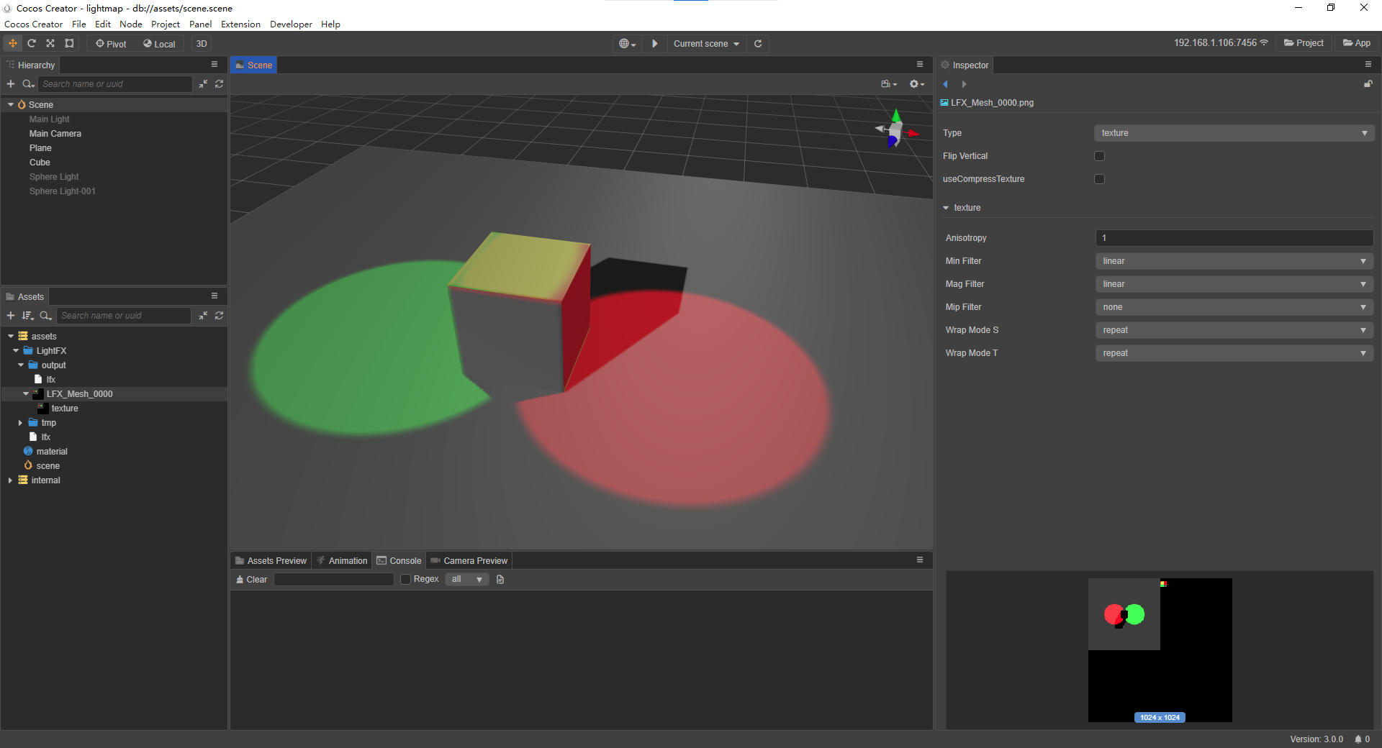Click the refresh preview icon
Screen dimensions: 1382x748
pyautogui.click(x=758, y=44)
